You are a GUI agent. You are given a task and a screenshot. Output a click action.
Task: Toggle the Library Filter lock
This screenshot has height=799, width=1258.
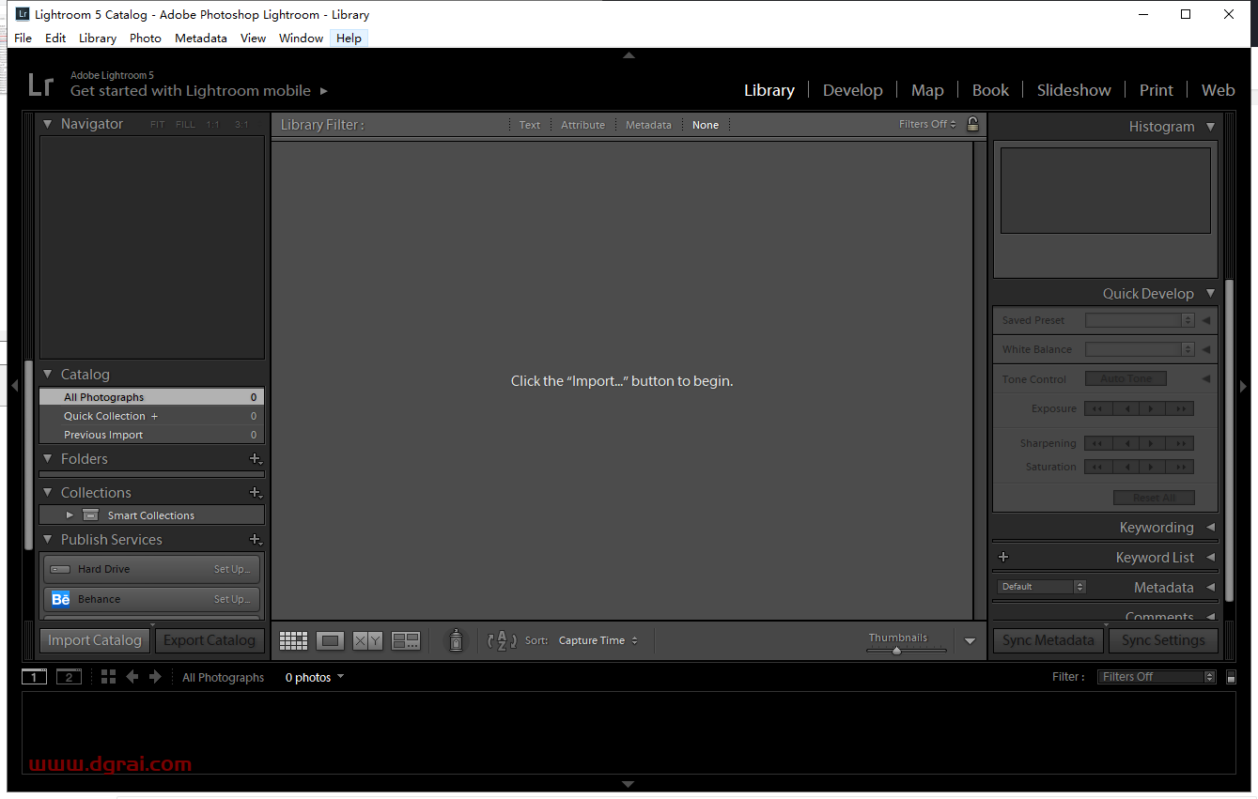[972, 123]
